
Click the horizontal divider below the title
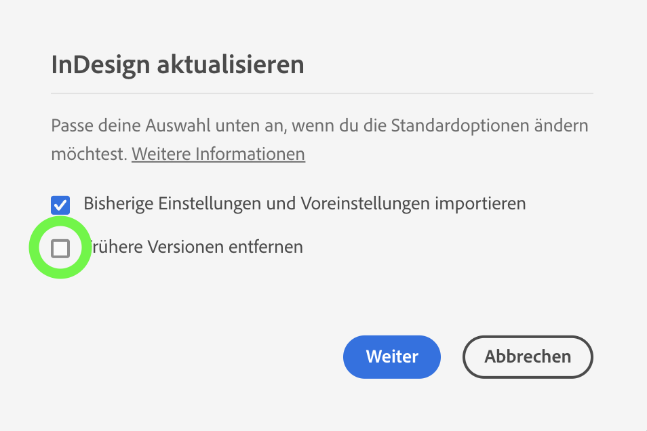click(321, 93)
